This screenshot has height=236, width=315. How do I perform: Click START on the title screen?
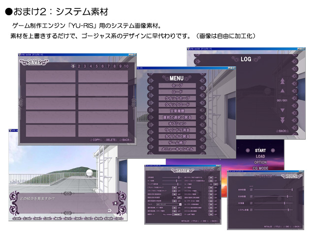coord(260,150)
